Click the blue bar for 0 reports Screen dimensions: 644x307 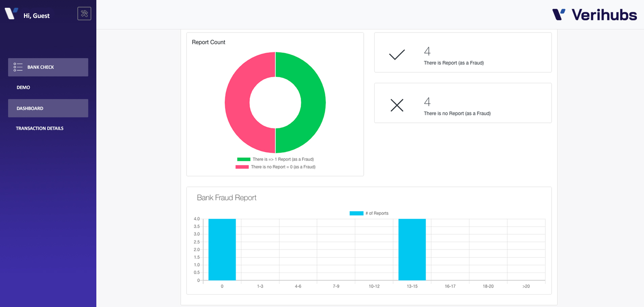[x=222, y=250]
